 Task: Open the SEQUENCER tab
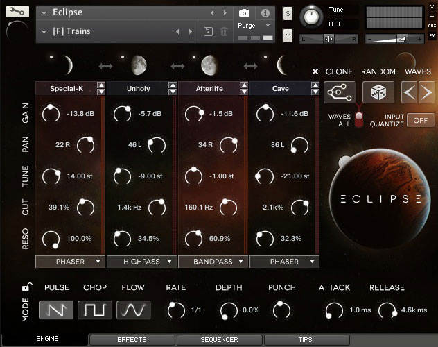(x=219, y=340)
